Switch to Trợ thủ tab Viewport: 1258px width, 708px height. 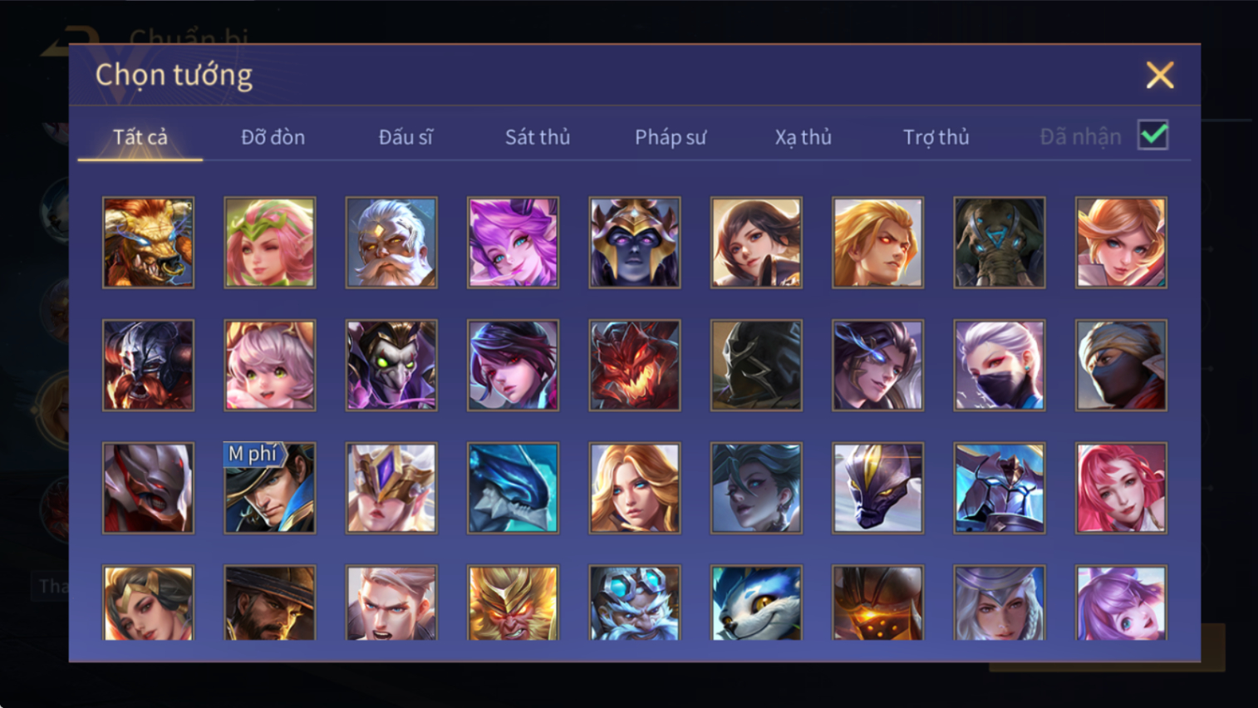(936, 137)
